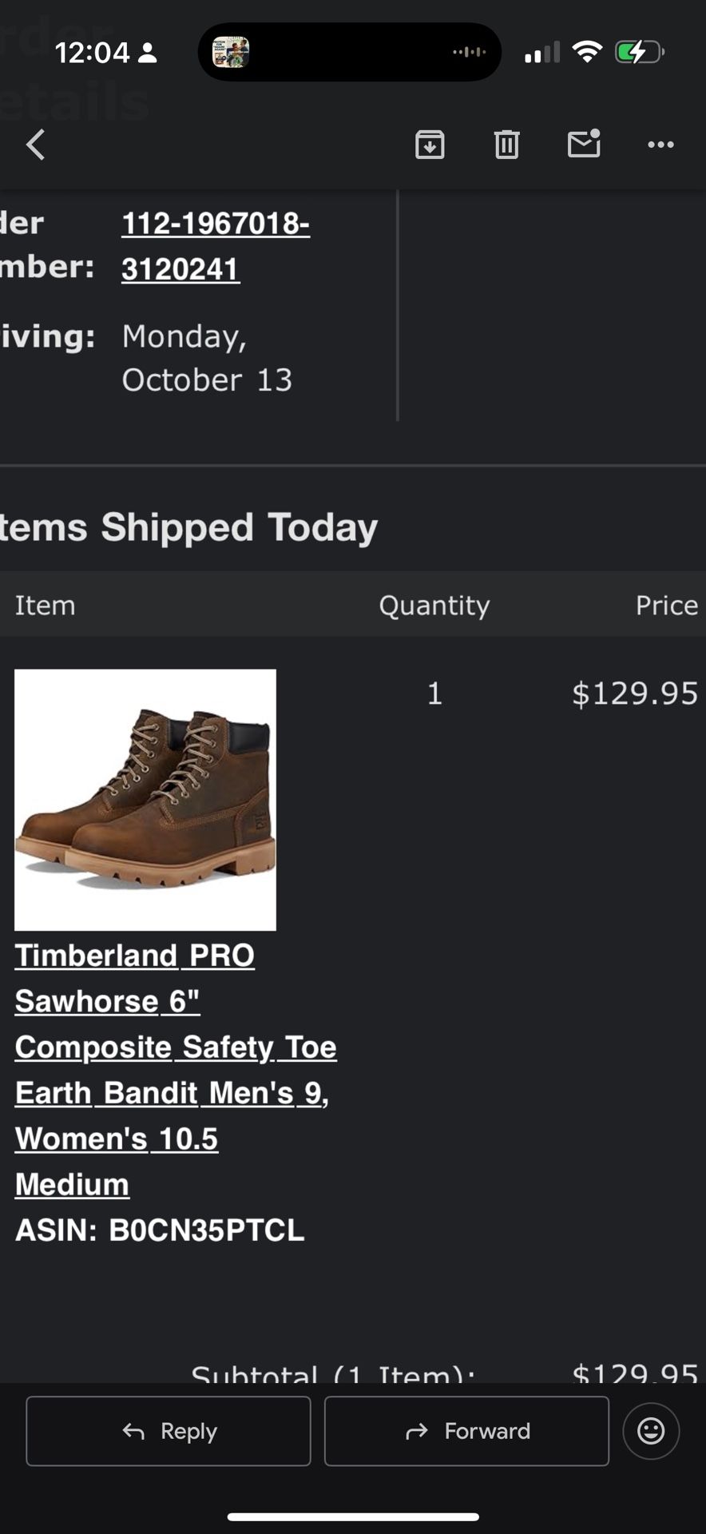Open the three-dot more options menu
706x1534 pixels.
tap(660, 145)
